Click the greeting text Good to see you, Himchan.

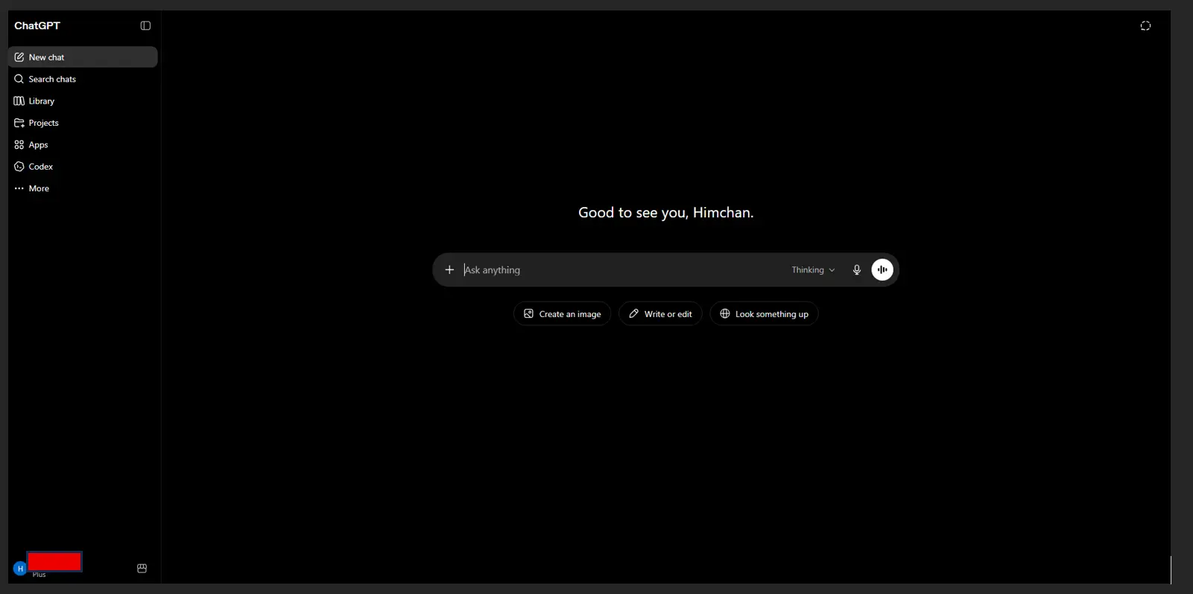click(x=666, y=212)
